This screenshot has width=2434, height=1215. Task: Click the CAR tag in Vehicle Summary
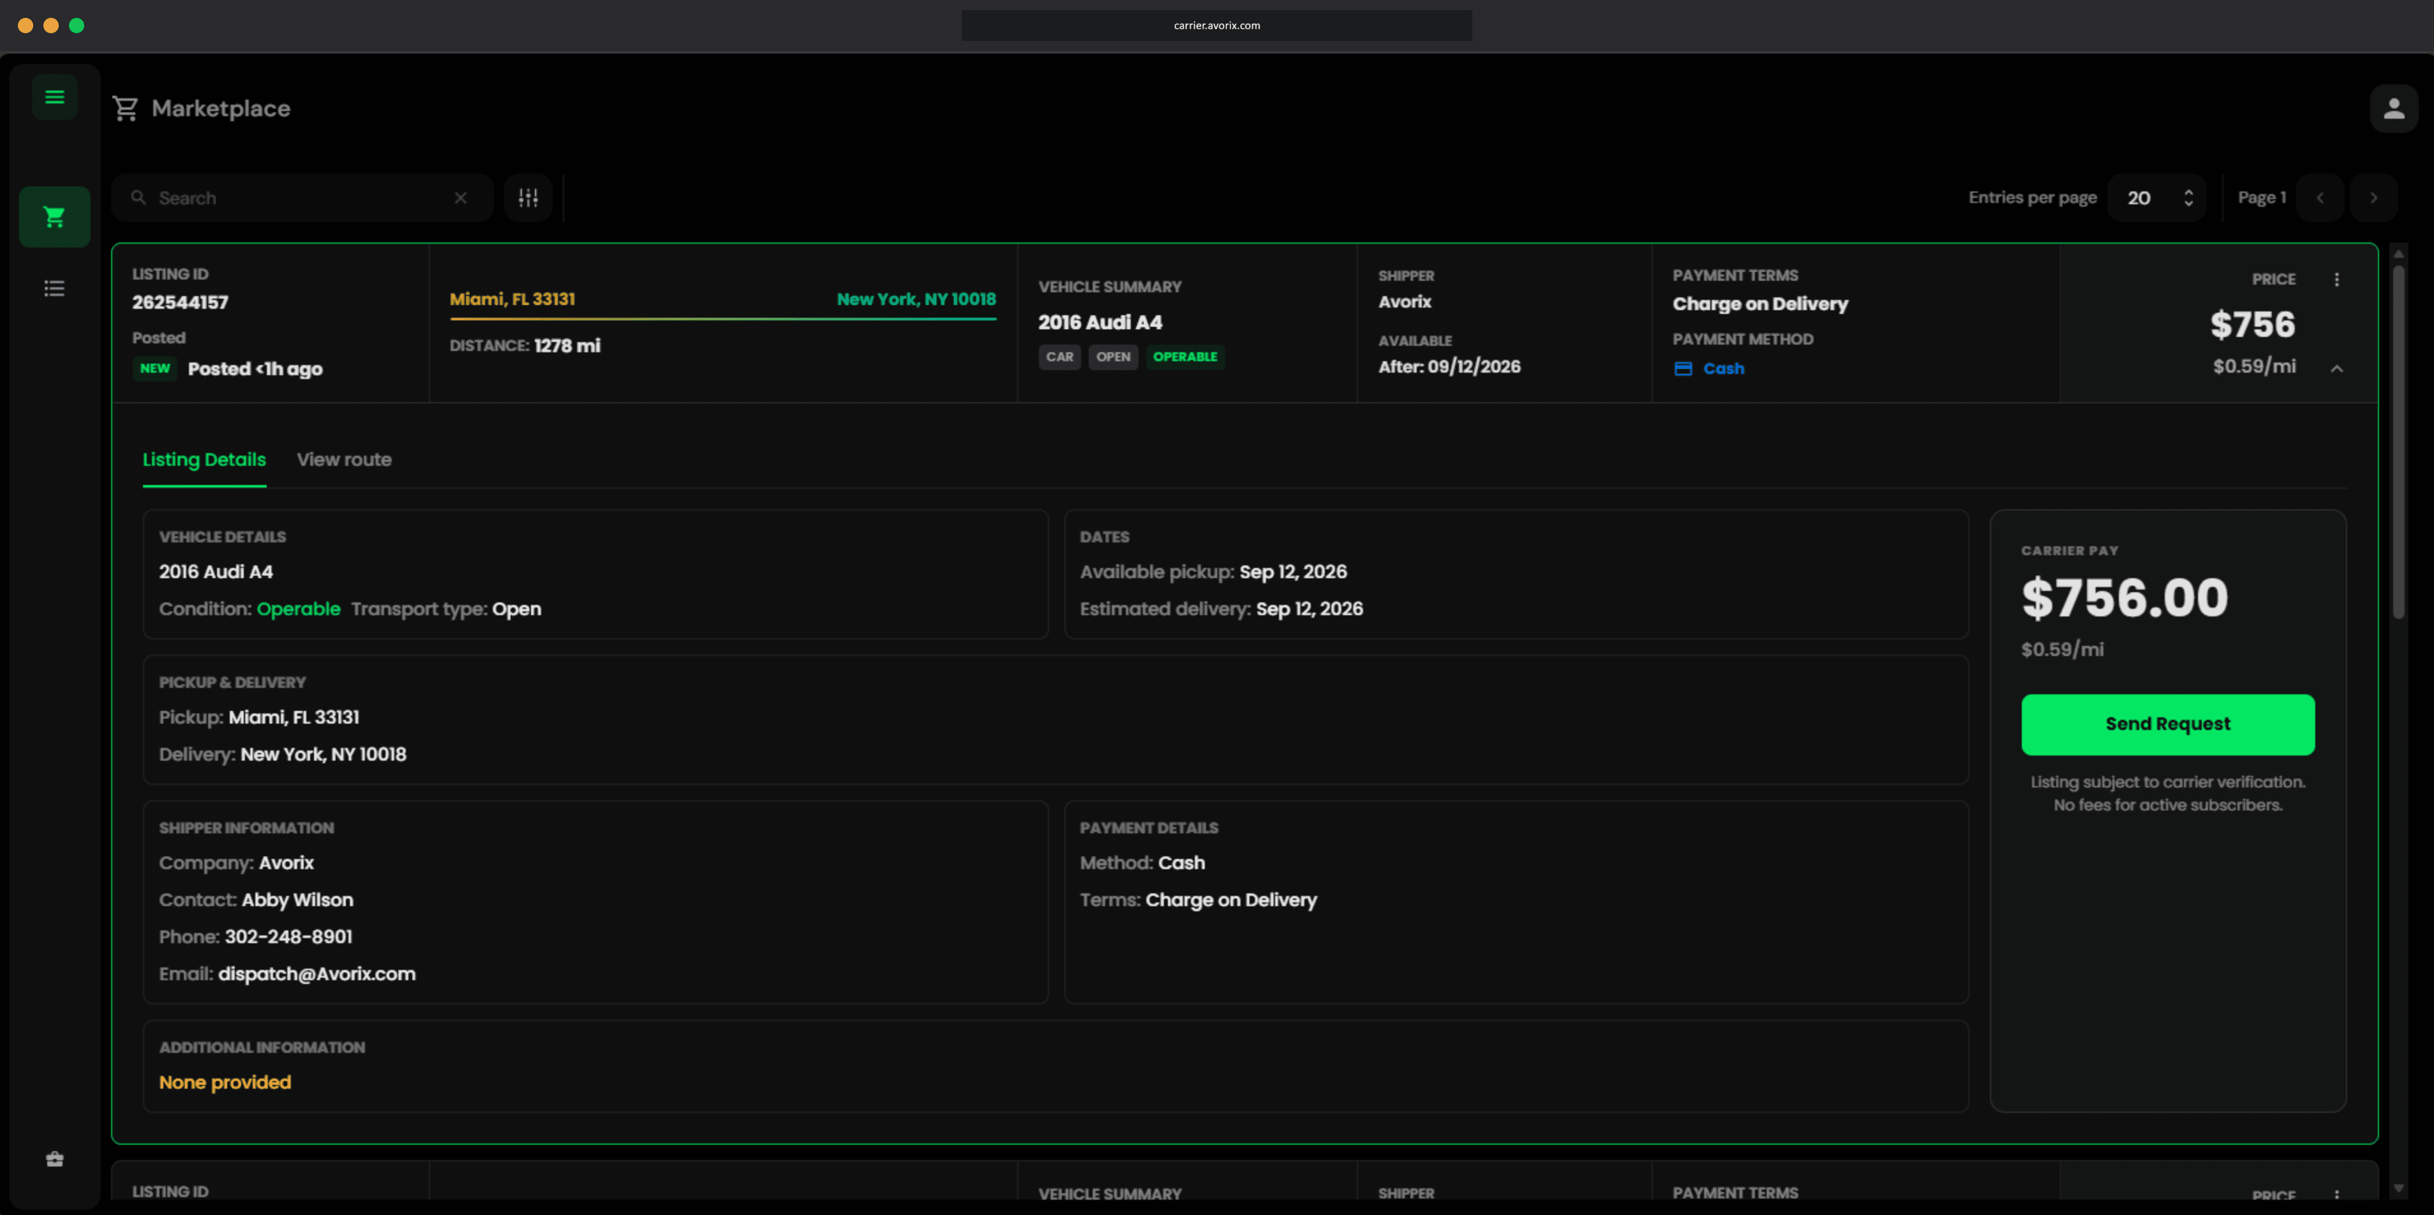click(1059, 357)
